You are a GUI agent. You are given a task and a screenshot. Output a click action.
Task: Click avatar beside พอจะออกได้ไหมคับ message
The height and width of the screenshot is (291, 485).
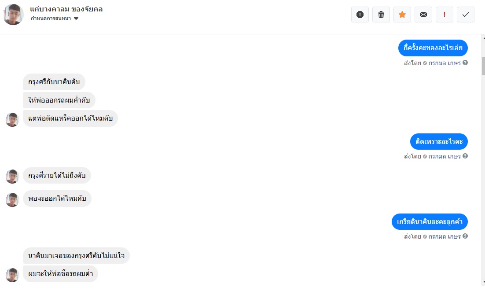pyautogui.click(x=12, y=200)
